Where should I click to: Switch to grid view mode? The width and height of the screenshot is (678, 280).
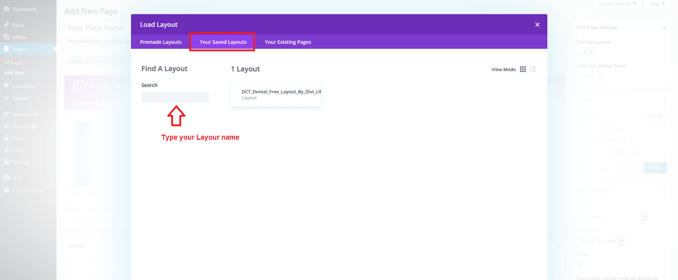tap(523, 69)
